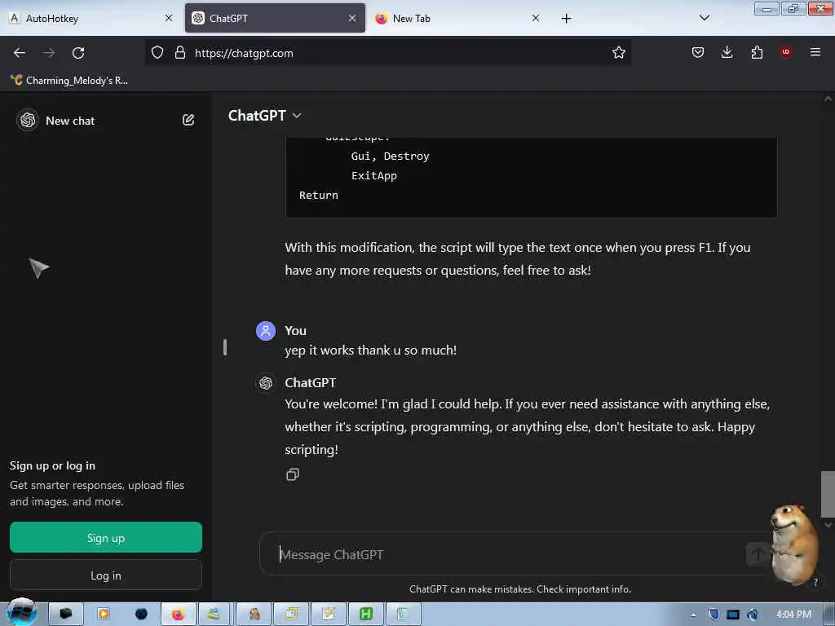Bookmark this page with the star
The width and height of the screenshot is (835, 626).
[618, 52]
